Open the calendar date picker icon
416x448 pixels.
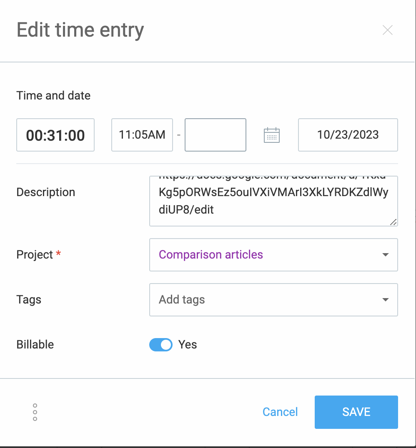click(x=271, y=135)
